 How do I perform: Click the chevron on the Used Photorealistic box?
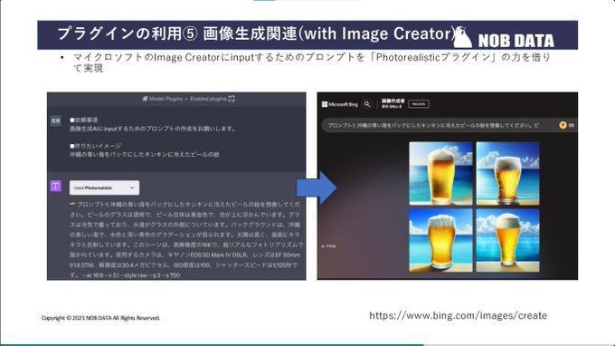point(132,187)
